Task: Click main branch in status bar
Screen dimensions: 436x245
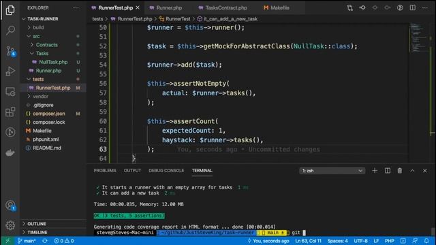Action: pos(27,241)
